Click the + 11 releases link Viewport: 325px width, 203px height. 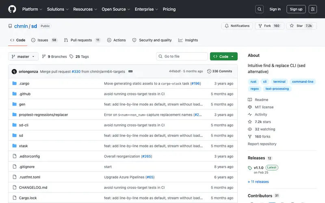point(258,181)
